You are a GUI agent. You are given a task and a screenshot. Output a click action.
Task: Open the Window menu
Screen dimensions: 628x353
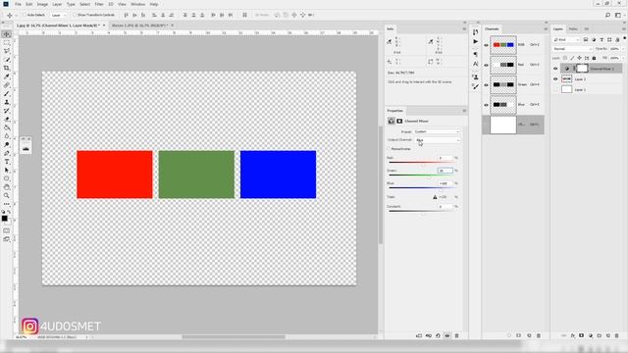[x=137, y=4]
